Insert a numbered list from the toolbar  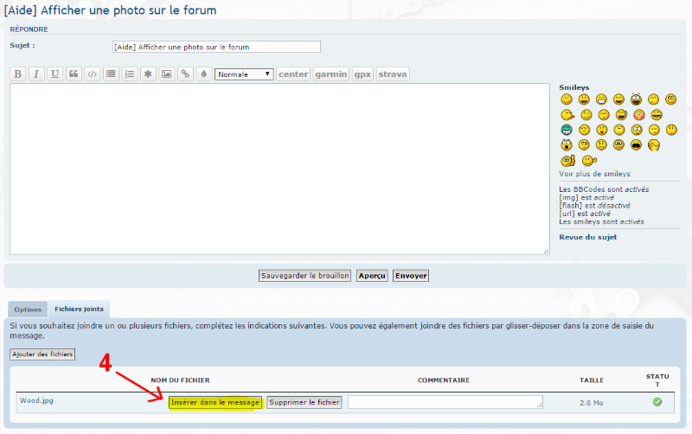[x=130, y=74]
